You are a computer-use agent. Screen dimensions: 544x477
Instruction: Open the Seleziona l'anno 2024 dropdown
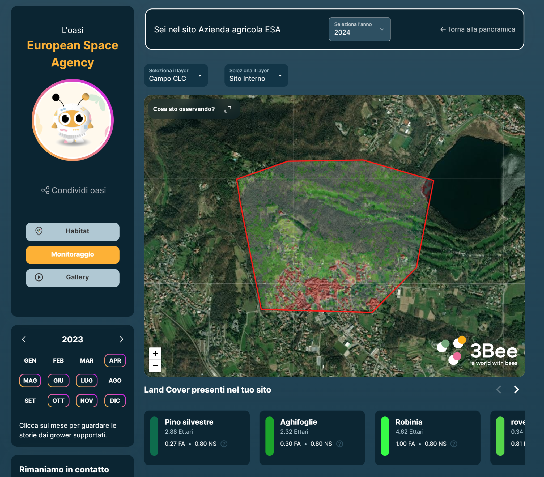[360, 29]
